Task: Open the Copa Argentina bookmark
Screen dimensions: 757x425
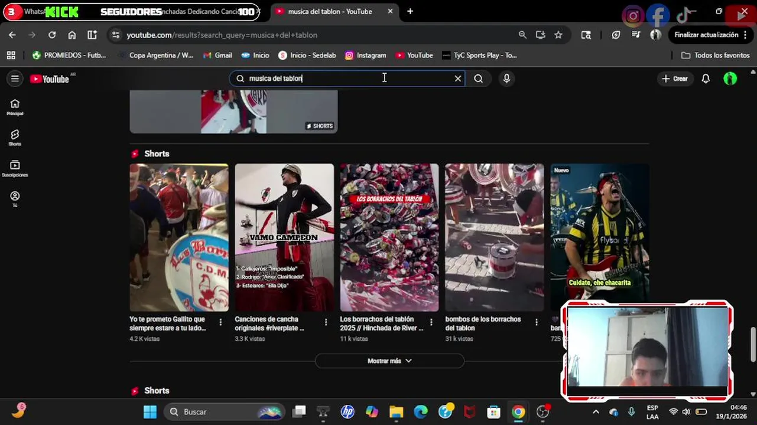Action: pos(155,55)
